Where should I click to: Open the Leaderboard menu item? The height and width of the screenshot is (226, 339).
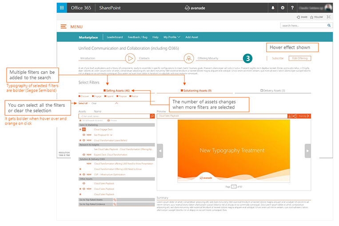click(x=115, y=37)
